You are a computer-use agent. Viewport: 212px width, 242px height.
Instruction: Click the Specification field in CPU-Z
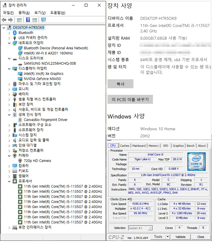168,175
